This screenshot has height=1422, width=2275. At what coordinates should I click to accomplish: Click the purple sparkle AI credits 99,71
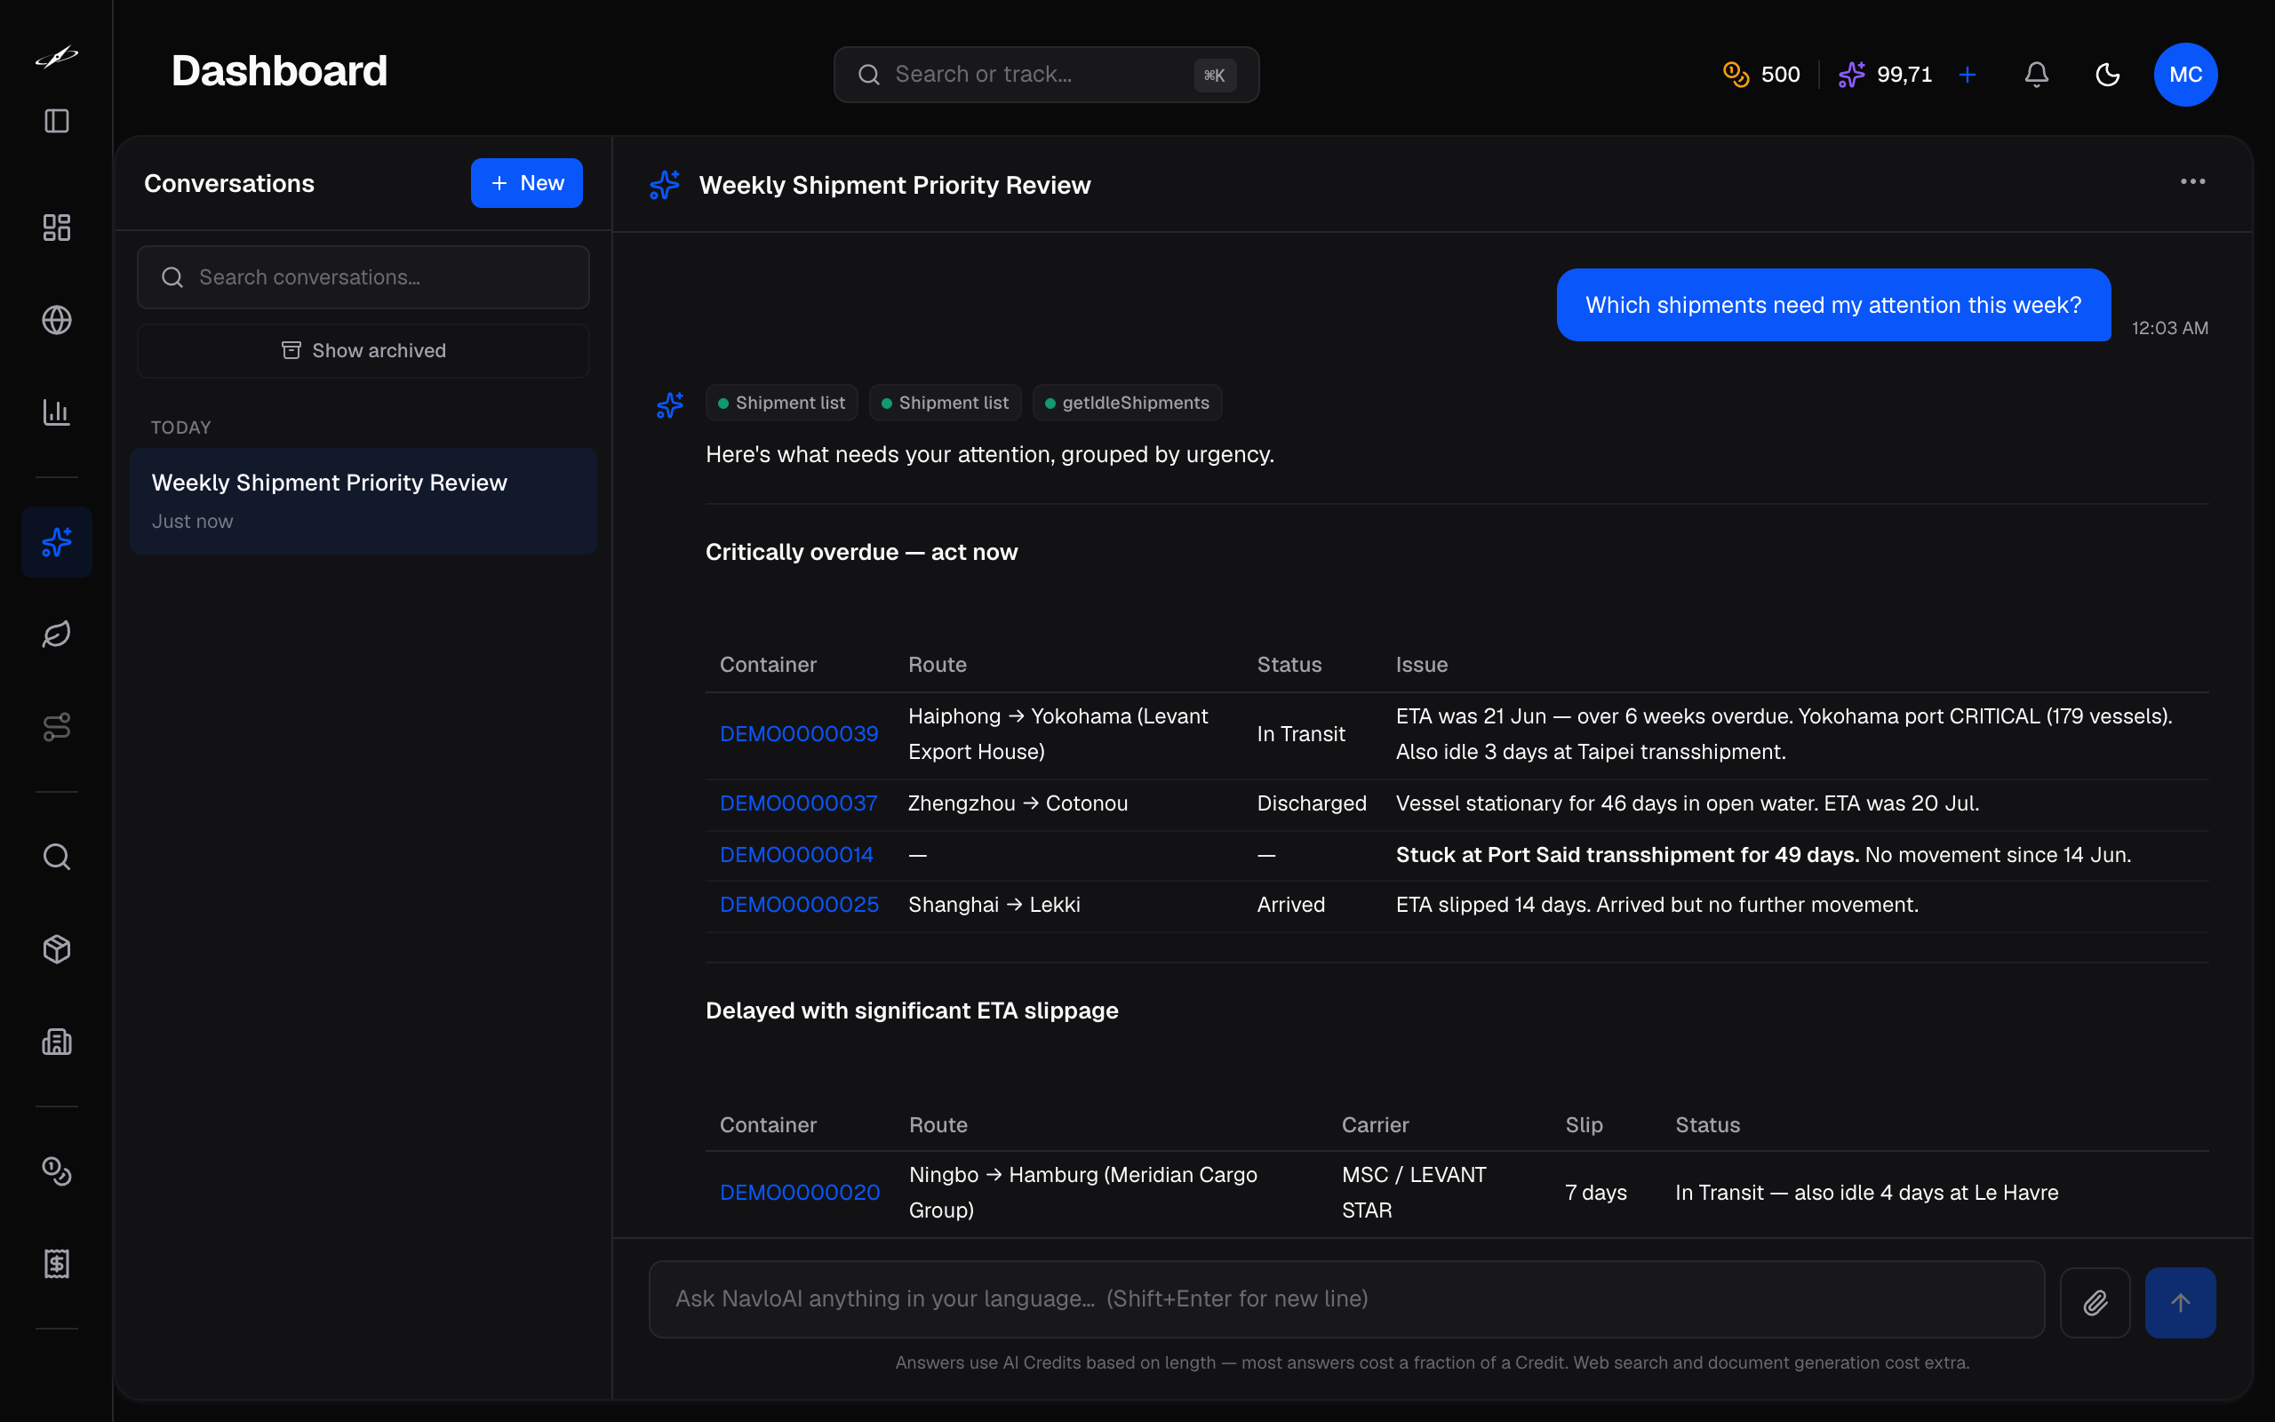1885,75
